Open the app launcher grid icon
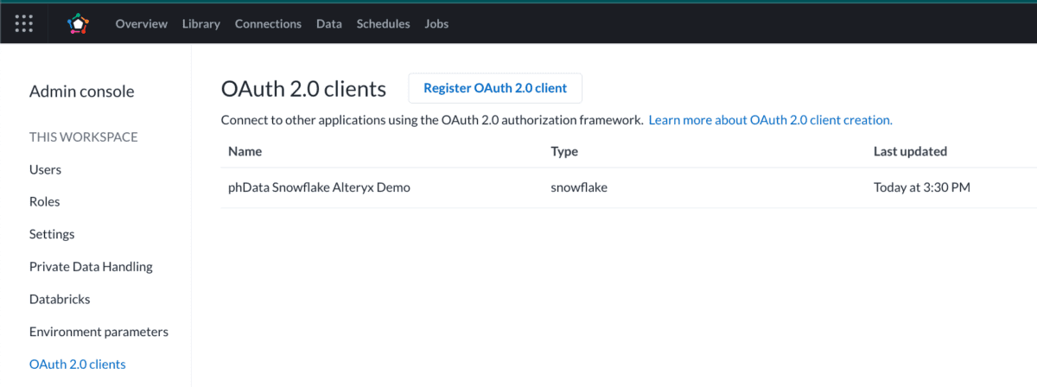The image size is (1037, 387). (x=24, y=23)
